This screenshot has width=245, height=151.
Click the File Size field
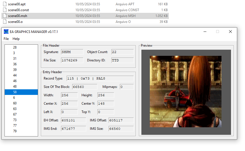[x=72, y=60]
